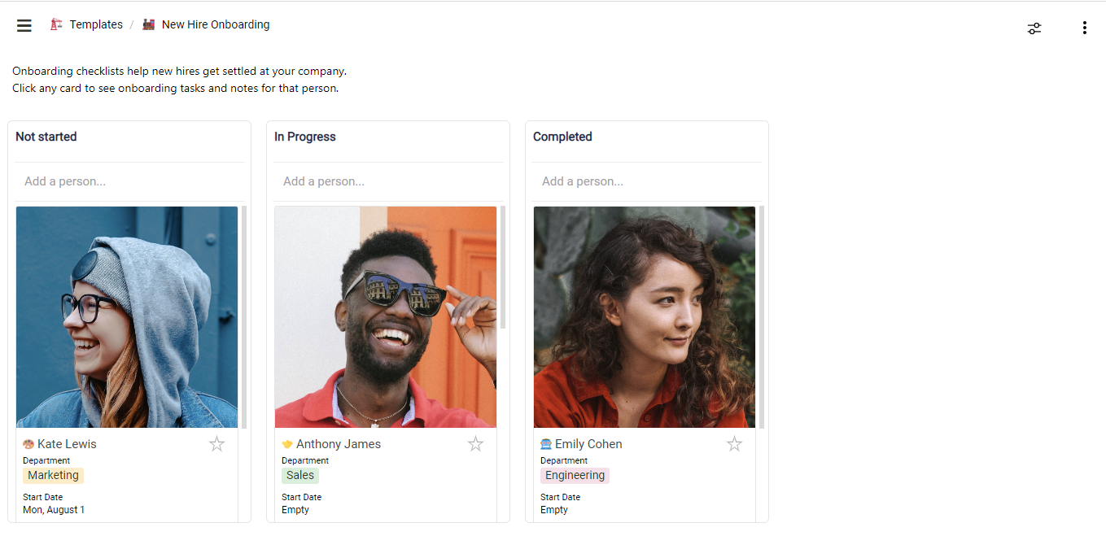Open the view settings sliders icon
Image resolution: width=1106 pixels, height=536 pixels.
point(1034,28)
